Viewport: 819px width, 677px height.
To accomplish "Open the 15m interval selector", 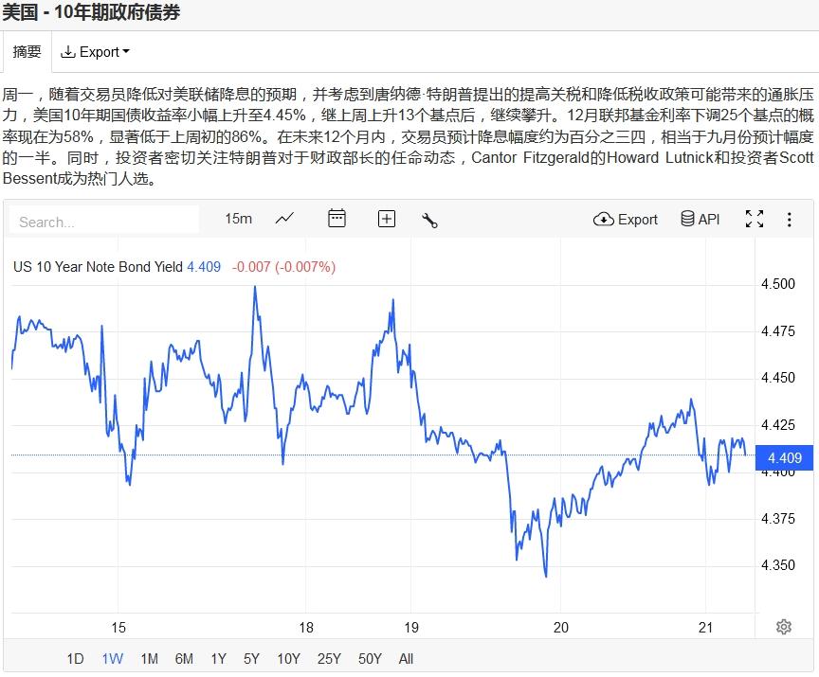I will 238,219.
